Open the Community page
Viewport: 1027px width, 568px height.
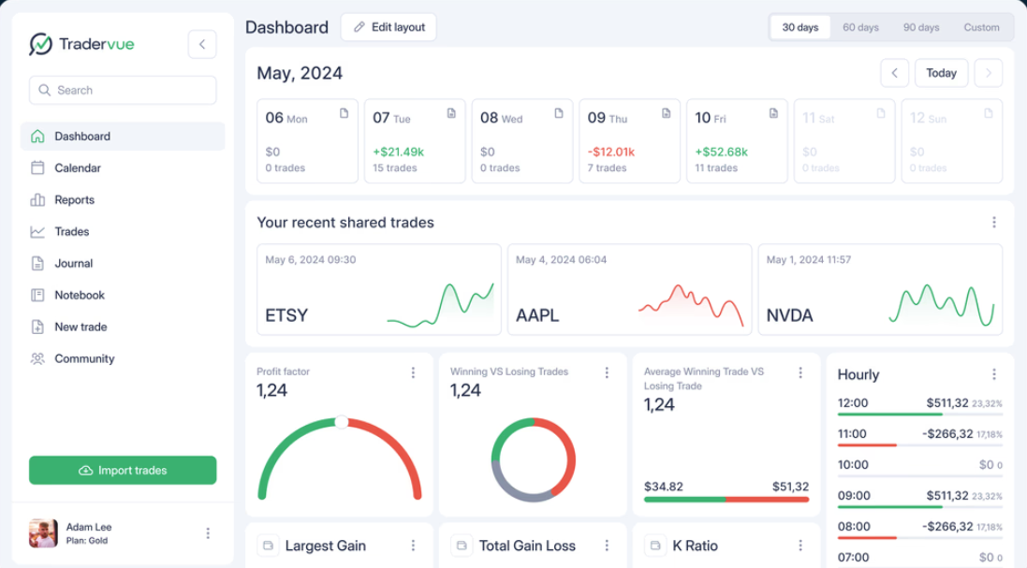tap(123, 358)
